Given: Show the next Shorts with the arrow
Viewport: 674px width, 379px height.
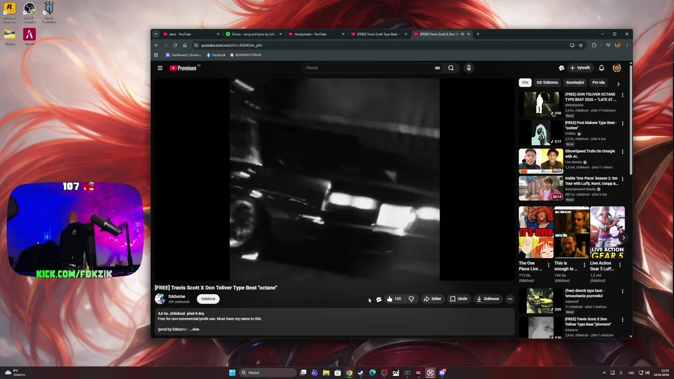Looking at the screenshot, I should point(623,238).
